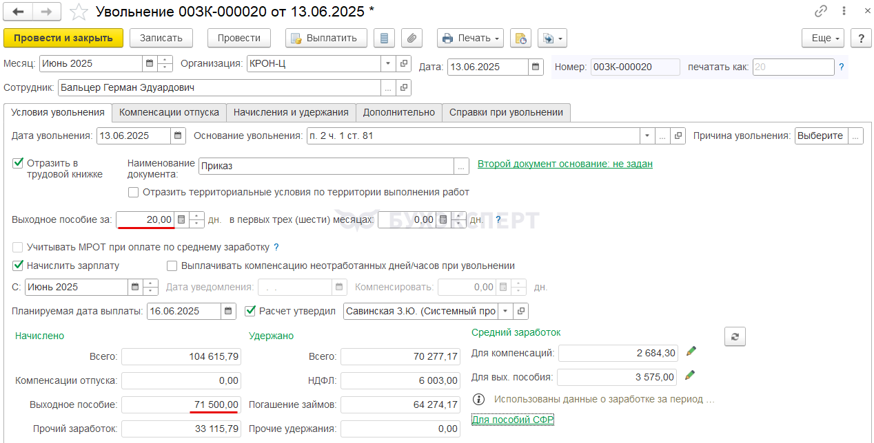Choose Сотрудник via ellipsis button
Image resolution: width=874 pixels, height=443 pixels.
pyautogui.click(x=389, y=88)
